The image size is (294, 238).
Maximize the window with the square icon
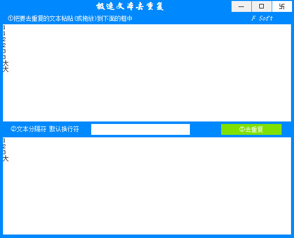[x=262, y=6]
